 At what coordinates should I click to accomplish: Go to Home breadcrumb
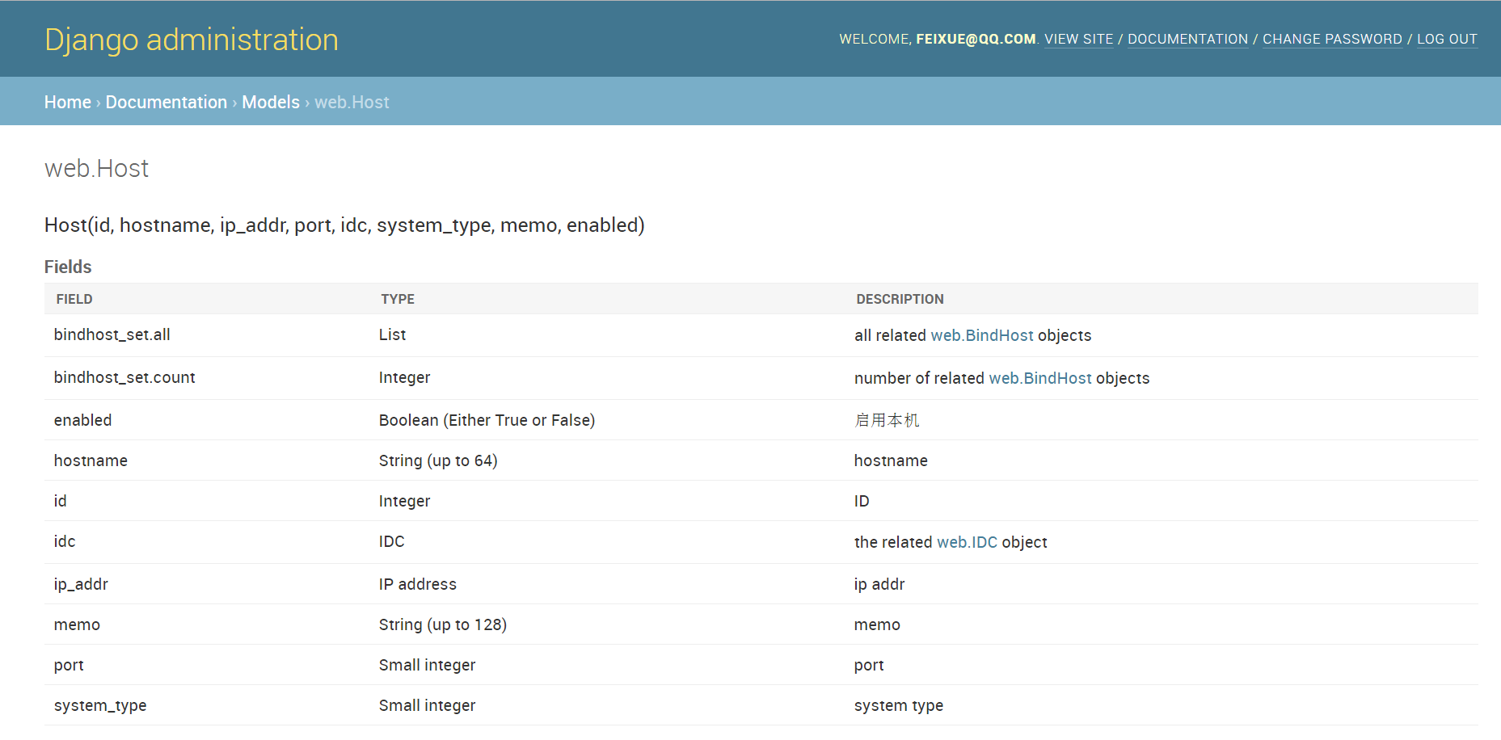coord(68,102)
